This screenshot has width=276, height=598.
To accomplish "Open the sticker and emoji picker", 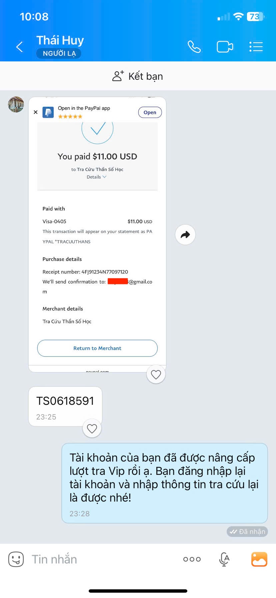I will coord(16,559).
